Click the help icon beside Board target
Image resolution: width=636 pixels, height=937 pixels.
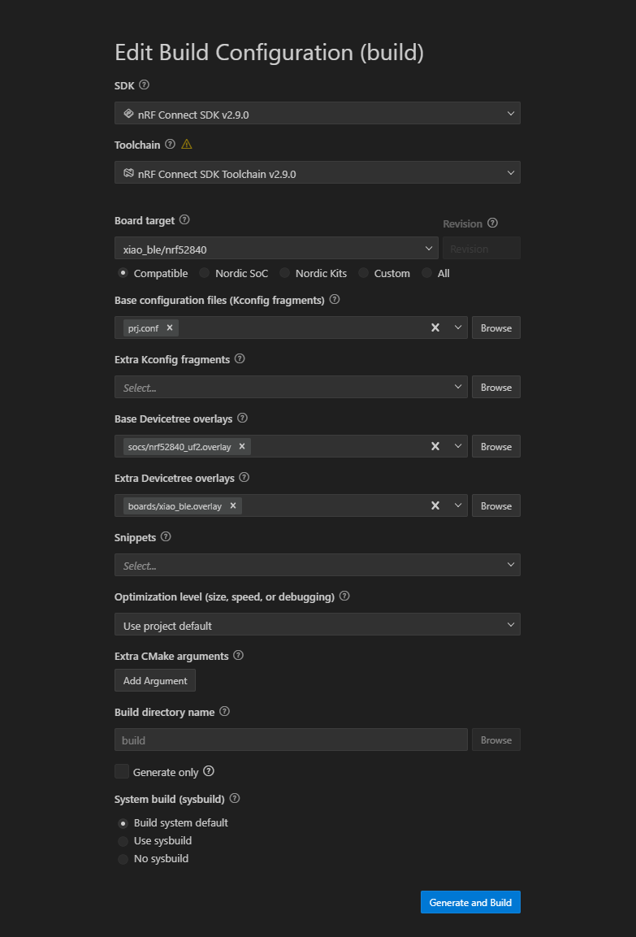coord(184,220)
